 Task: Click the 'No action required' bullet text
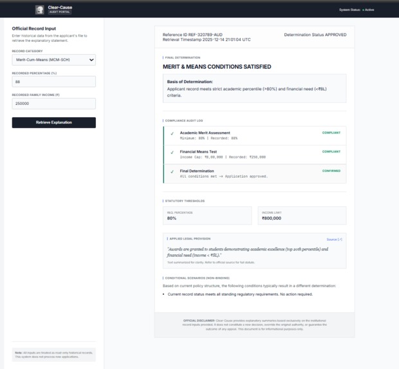coord(240,294)
